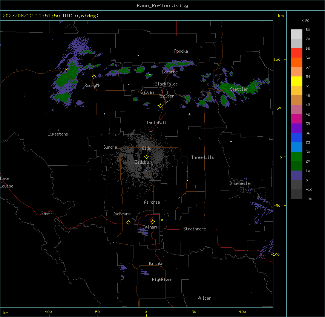325x317 pixels.
Task: Click the Lacombe city label
Action: coord(170,72)
